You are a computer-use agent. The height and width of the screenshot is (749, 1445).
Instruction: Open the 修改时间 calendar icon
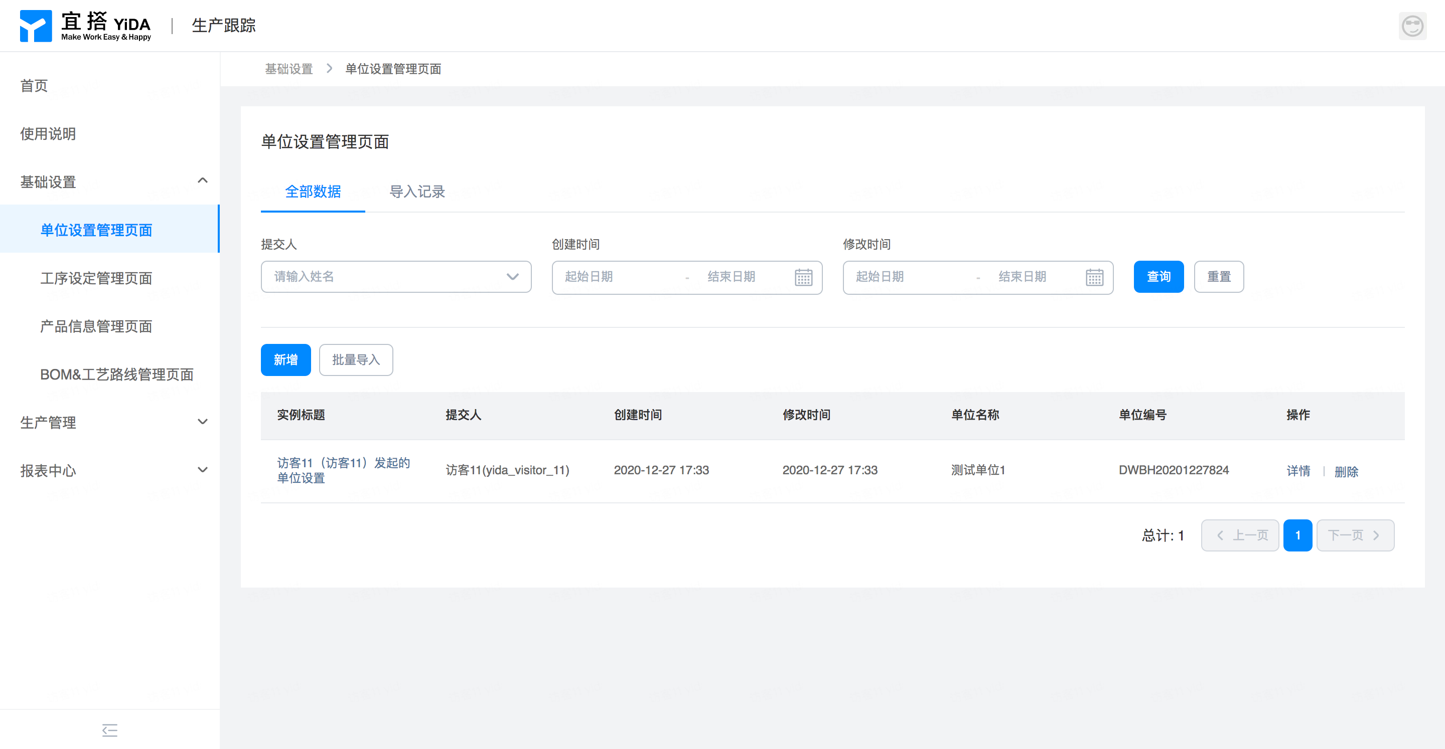[1094, 277]
